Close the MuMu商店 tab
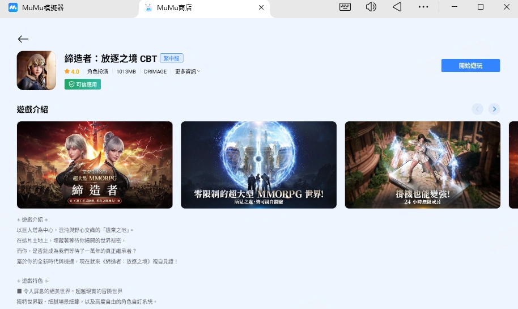Screen dimensions: 518x309 [x=261, y=7]
